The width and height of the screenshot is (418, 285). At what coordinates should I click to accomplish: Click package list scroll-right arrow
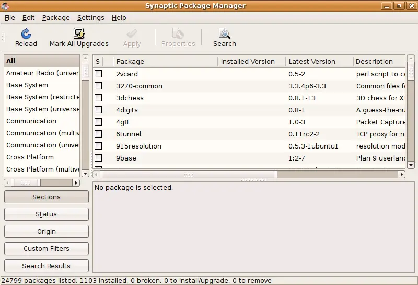pos(401,175)
